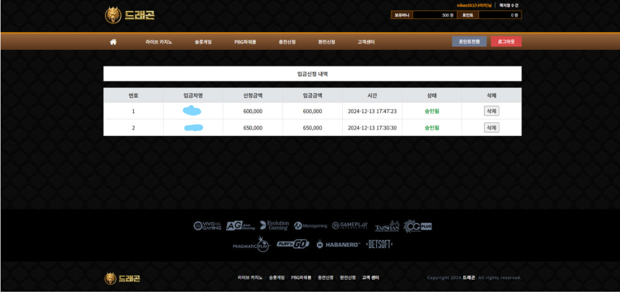
Task: Click the VIVO Gaming logo
Action: [207, 226]
